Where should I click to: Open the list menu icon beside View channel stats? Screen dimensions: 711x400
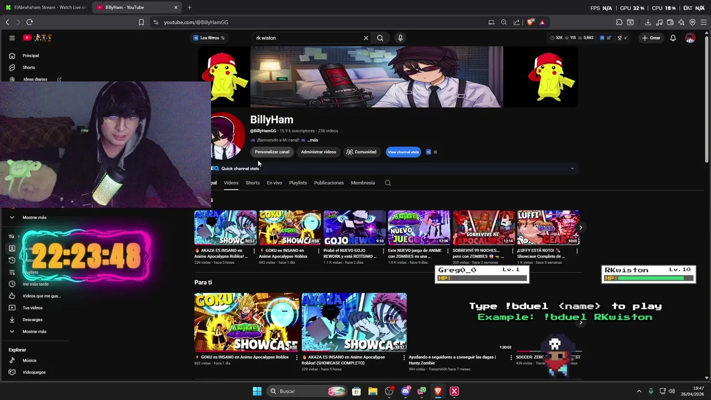(435, 152)
